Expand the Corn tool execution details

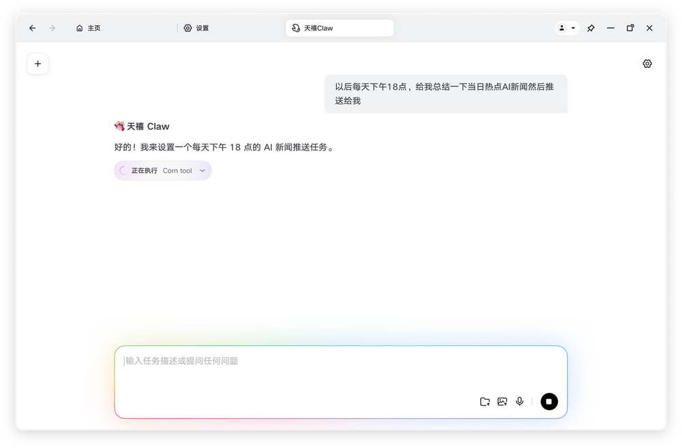[x=201, y=170]
